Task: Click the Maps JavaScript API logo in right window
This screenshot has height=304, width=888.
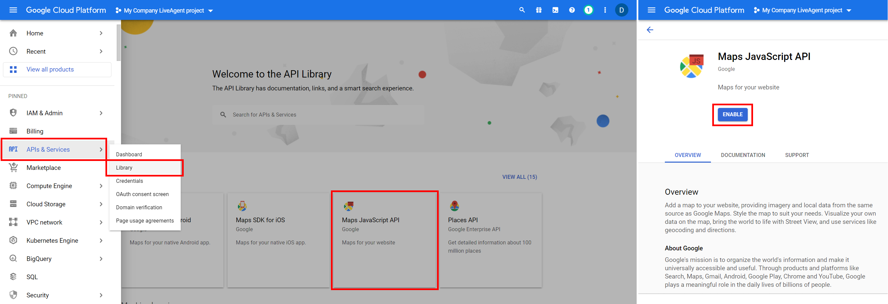Action: click(x=692, y=66)
